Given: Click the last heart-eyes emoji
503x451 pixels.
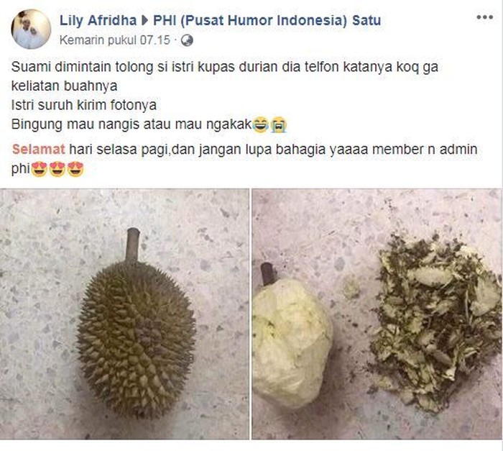Looking at the screenshot, I should coord(75,169).
